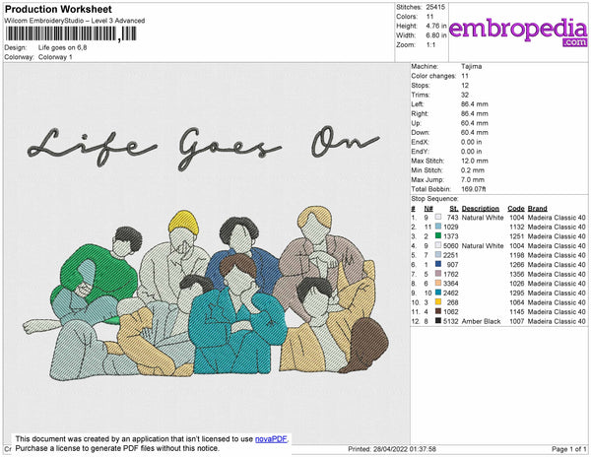Click the barcode under the worksheet title

tap(71, 33)
